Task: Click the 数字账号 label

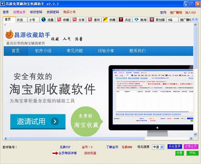Action: tap(10, 147)
